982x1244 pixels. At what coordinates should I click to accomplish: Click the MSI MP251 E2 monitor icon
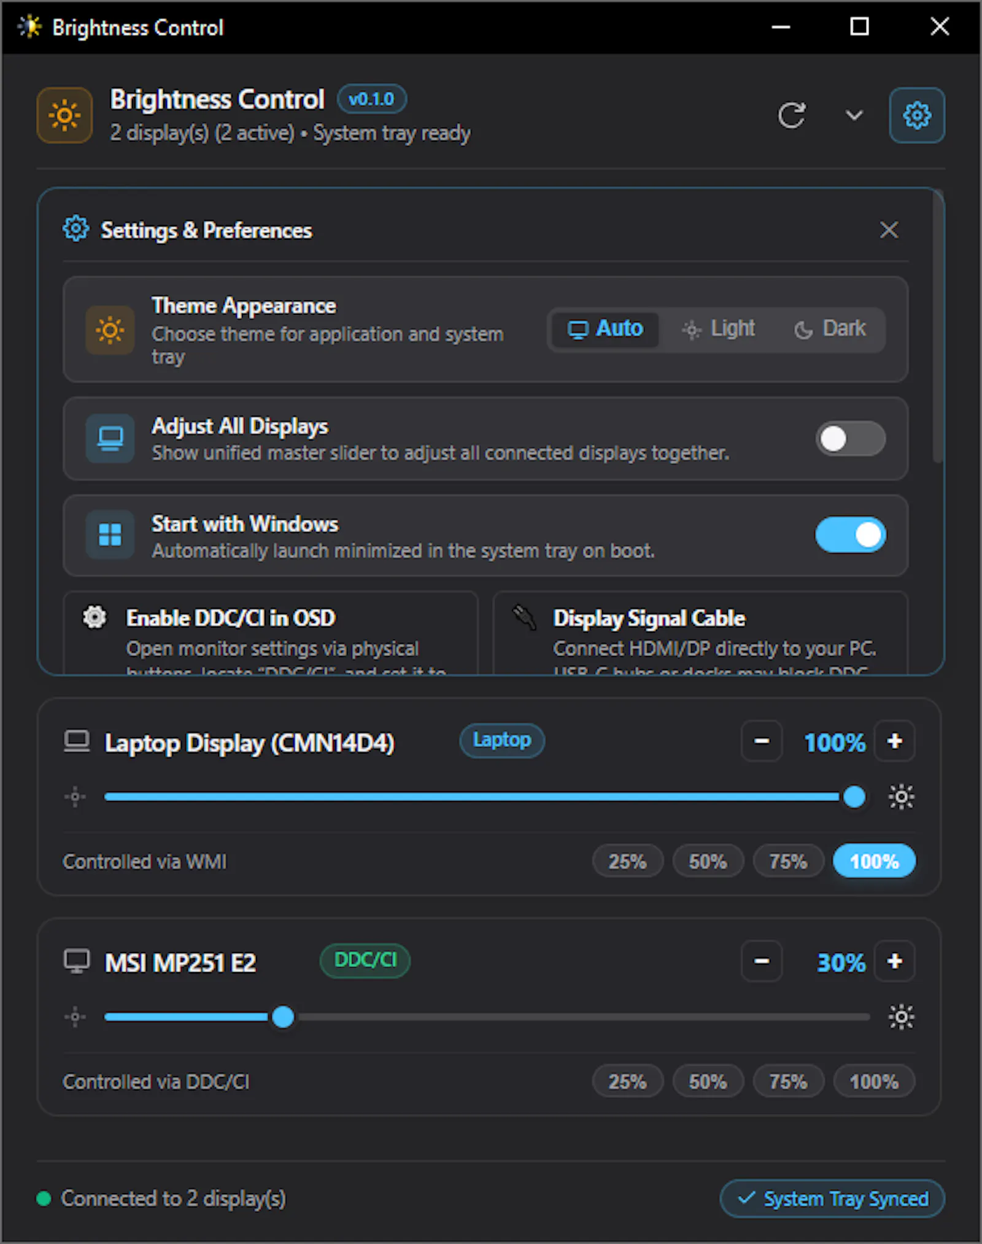(x=77, y=962)
